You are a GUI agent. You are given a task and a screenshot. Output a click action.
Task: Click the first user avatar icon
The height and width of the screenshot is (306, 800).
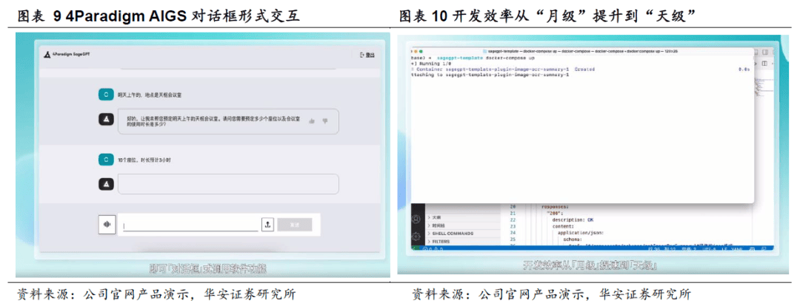pos(107,95)
